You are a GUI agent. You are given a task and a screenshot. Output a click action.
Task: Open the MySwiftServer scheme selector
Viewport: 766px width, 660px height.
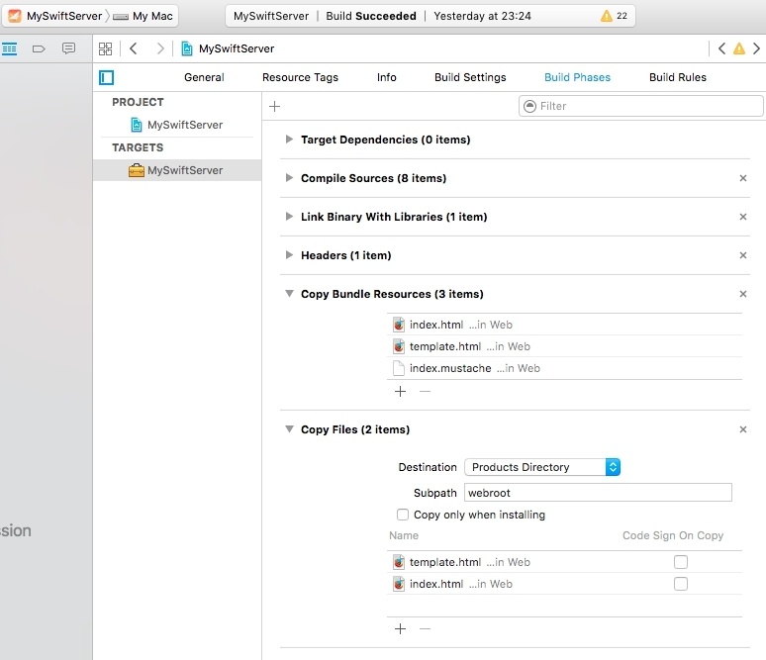[x=64, y=16]
